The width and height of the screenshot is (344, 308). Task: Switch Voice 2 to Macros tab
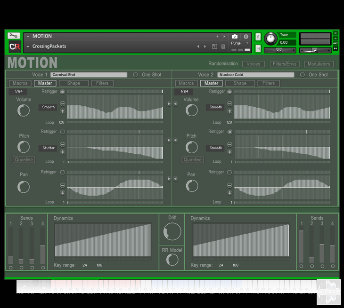pos(186,83)
